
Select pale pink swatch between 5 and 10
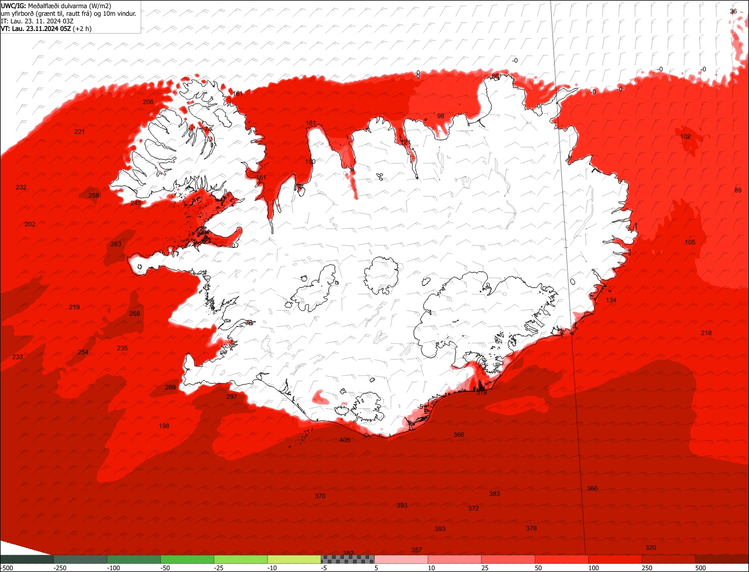point(401,559)
